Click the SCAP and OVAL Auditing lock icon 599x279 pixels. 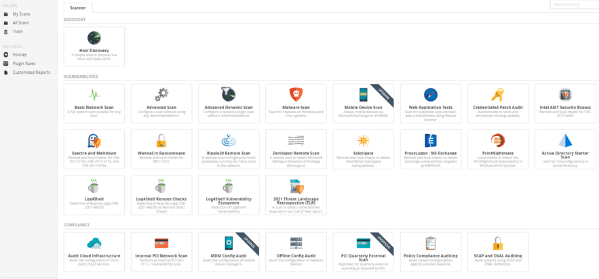(498, 243)
